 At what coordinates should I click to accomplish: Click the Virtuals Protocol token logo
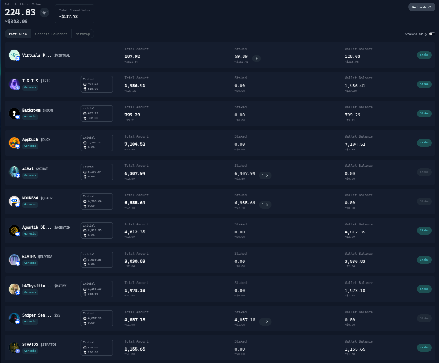tap(14, 55)
